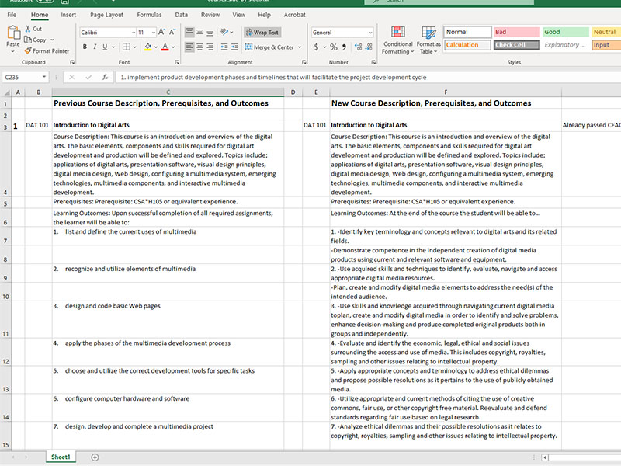621x466 pixels.
Task: Open Clipboard dialog launcher
Action: [72, 62]
